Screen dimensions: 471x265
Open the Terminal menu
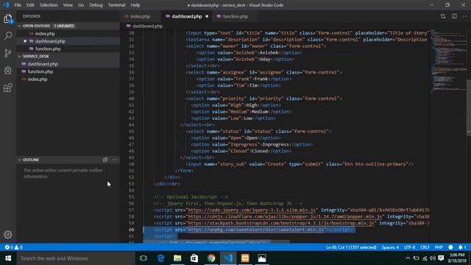116,5
